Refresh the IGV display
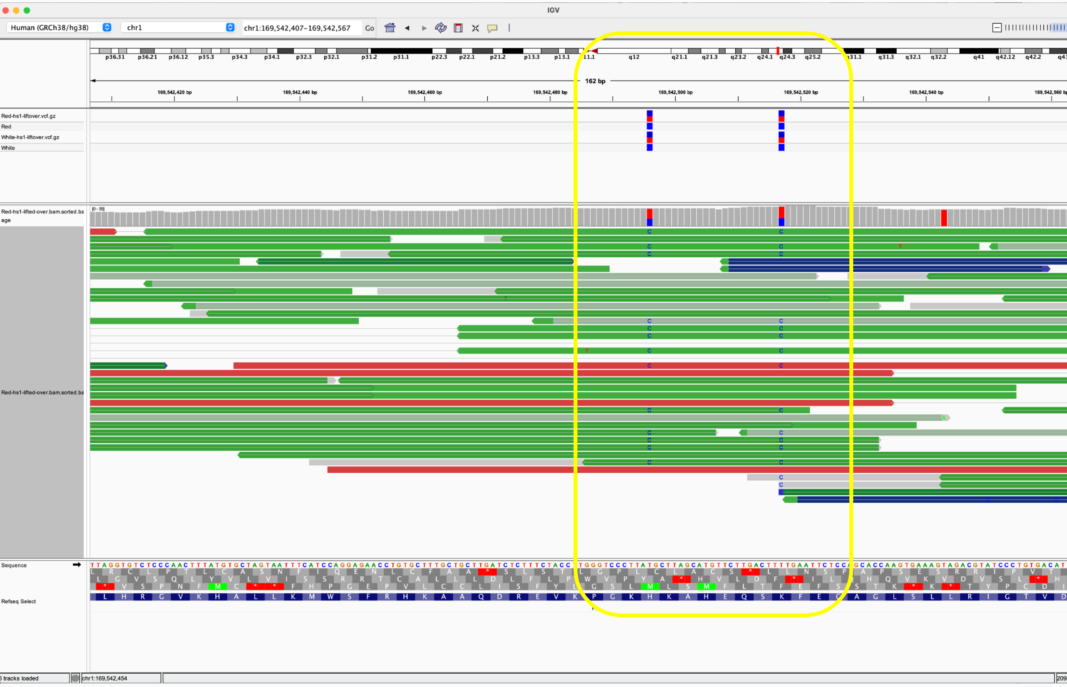This screenshot has width=1067, height=687. pos(440,28)
